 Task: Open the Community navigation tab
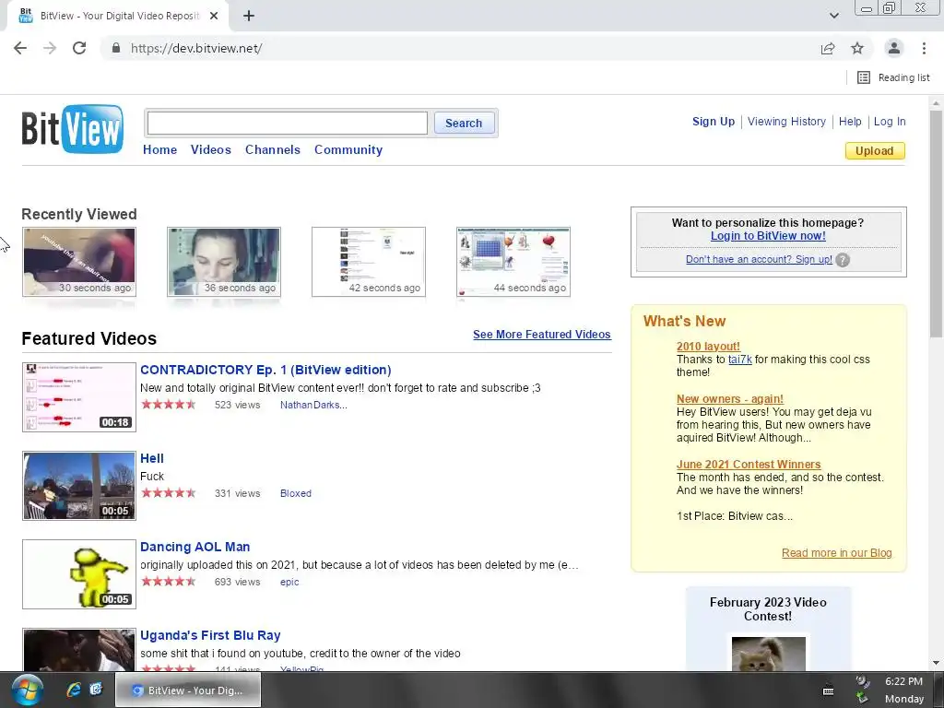tap(348, 149)
